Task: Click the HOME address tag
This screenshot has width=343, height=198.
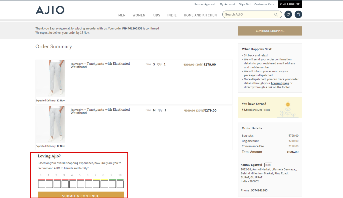Action: [268, 165]
